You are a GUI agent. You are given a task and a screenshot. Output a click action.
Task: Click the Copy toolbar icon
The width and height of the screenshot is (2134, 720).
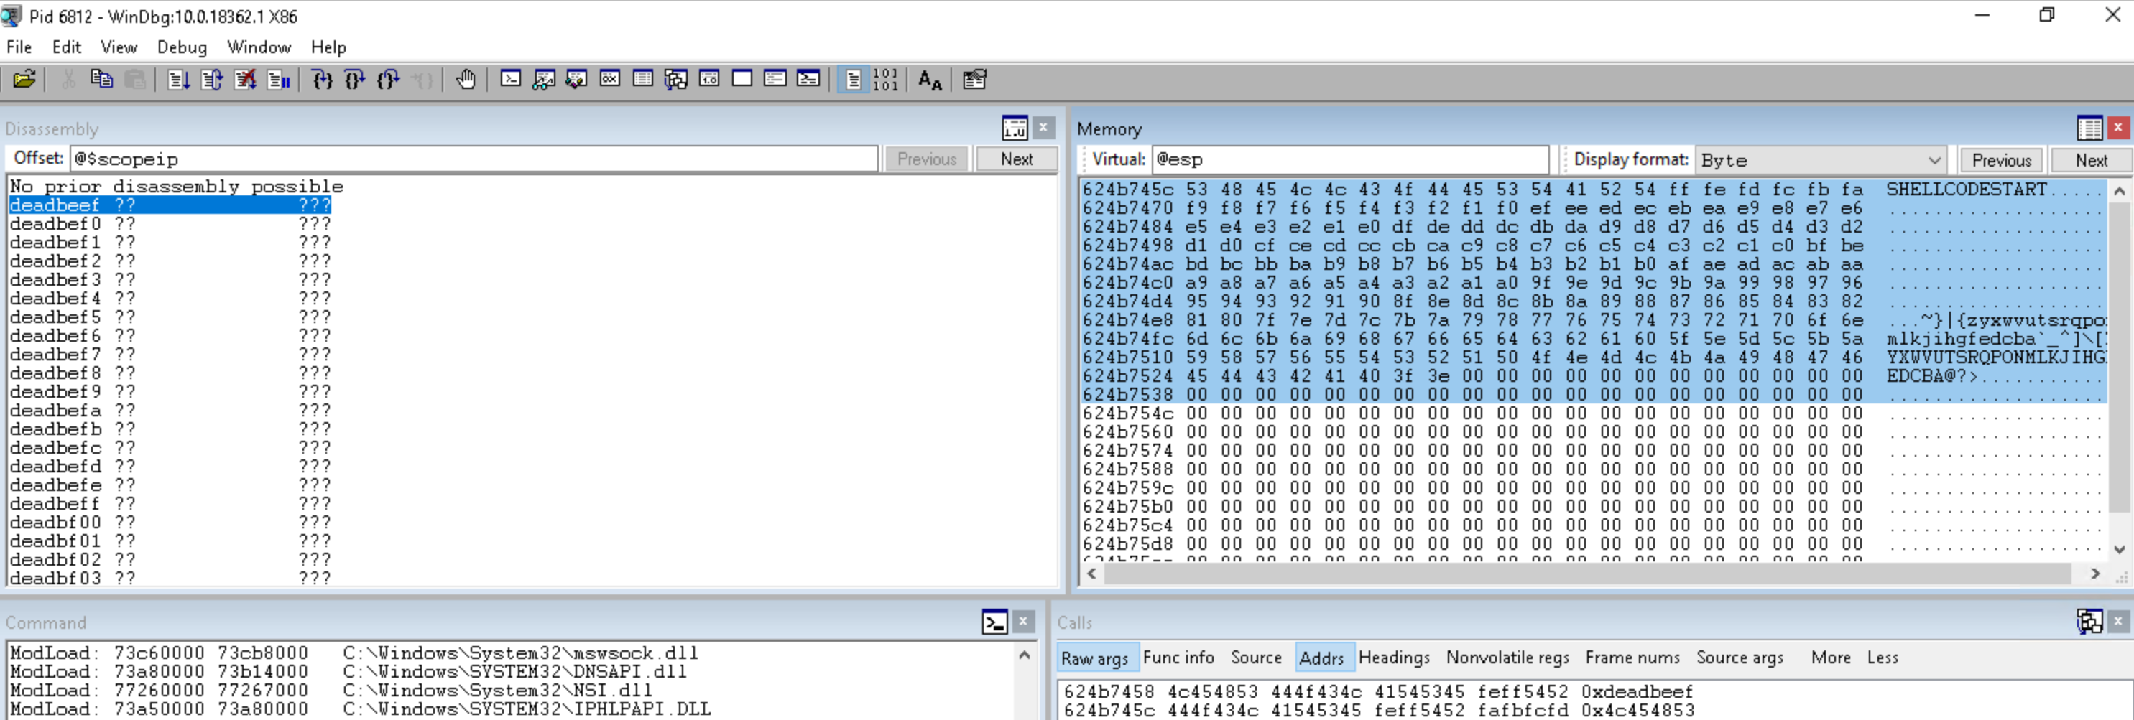click(101, 80)
